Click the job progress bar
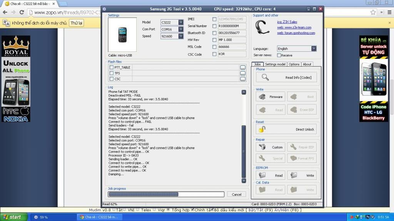This screenshot has height=221, width=394. click(x=166, y=194)
